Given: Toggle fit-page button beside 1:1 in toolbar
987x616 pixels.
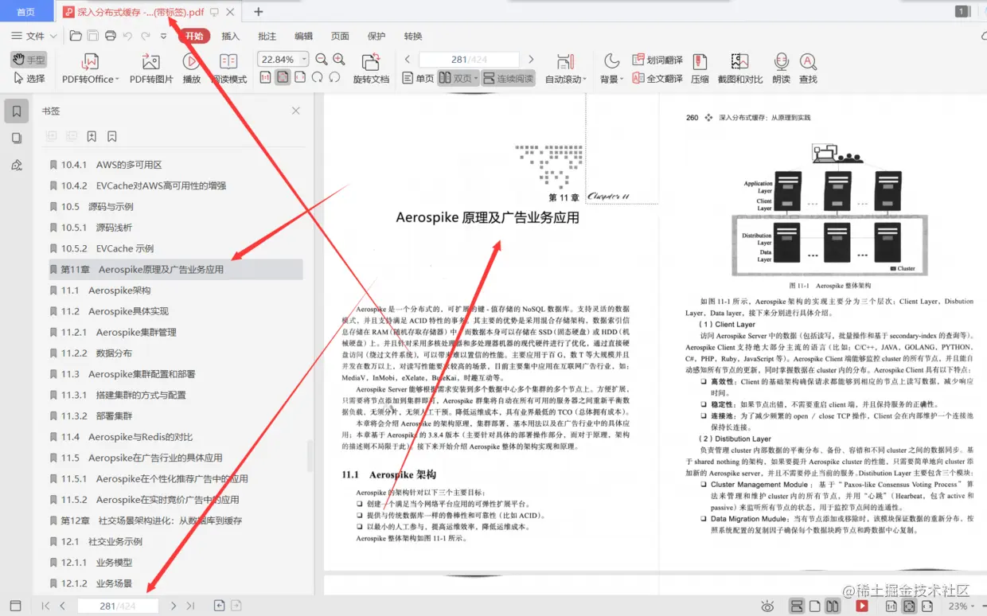Looking at the screenshot, I should [x=283, y=77].
